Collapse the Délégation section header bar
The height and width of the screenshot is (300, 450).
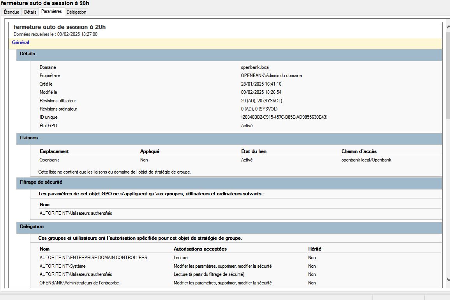pos(32,226)
